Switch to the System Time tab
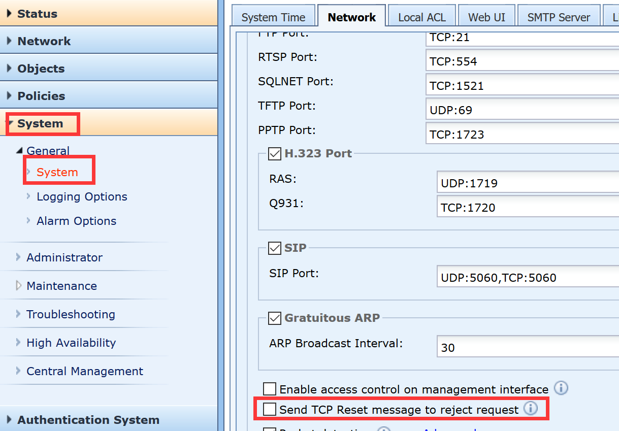 tap(273, 17)
